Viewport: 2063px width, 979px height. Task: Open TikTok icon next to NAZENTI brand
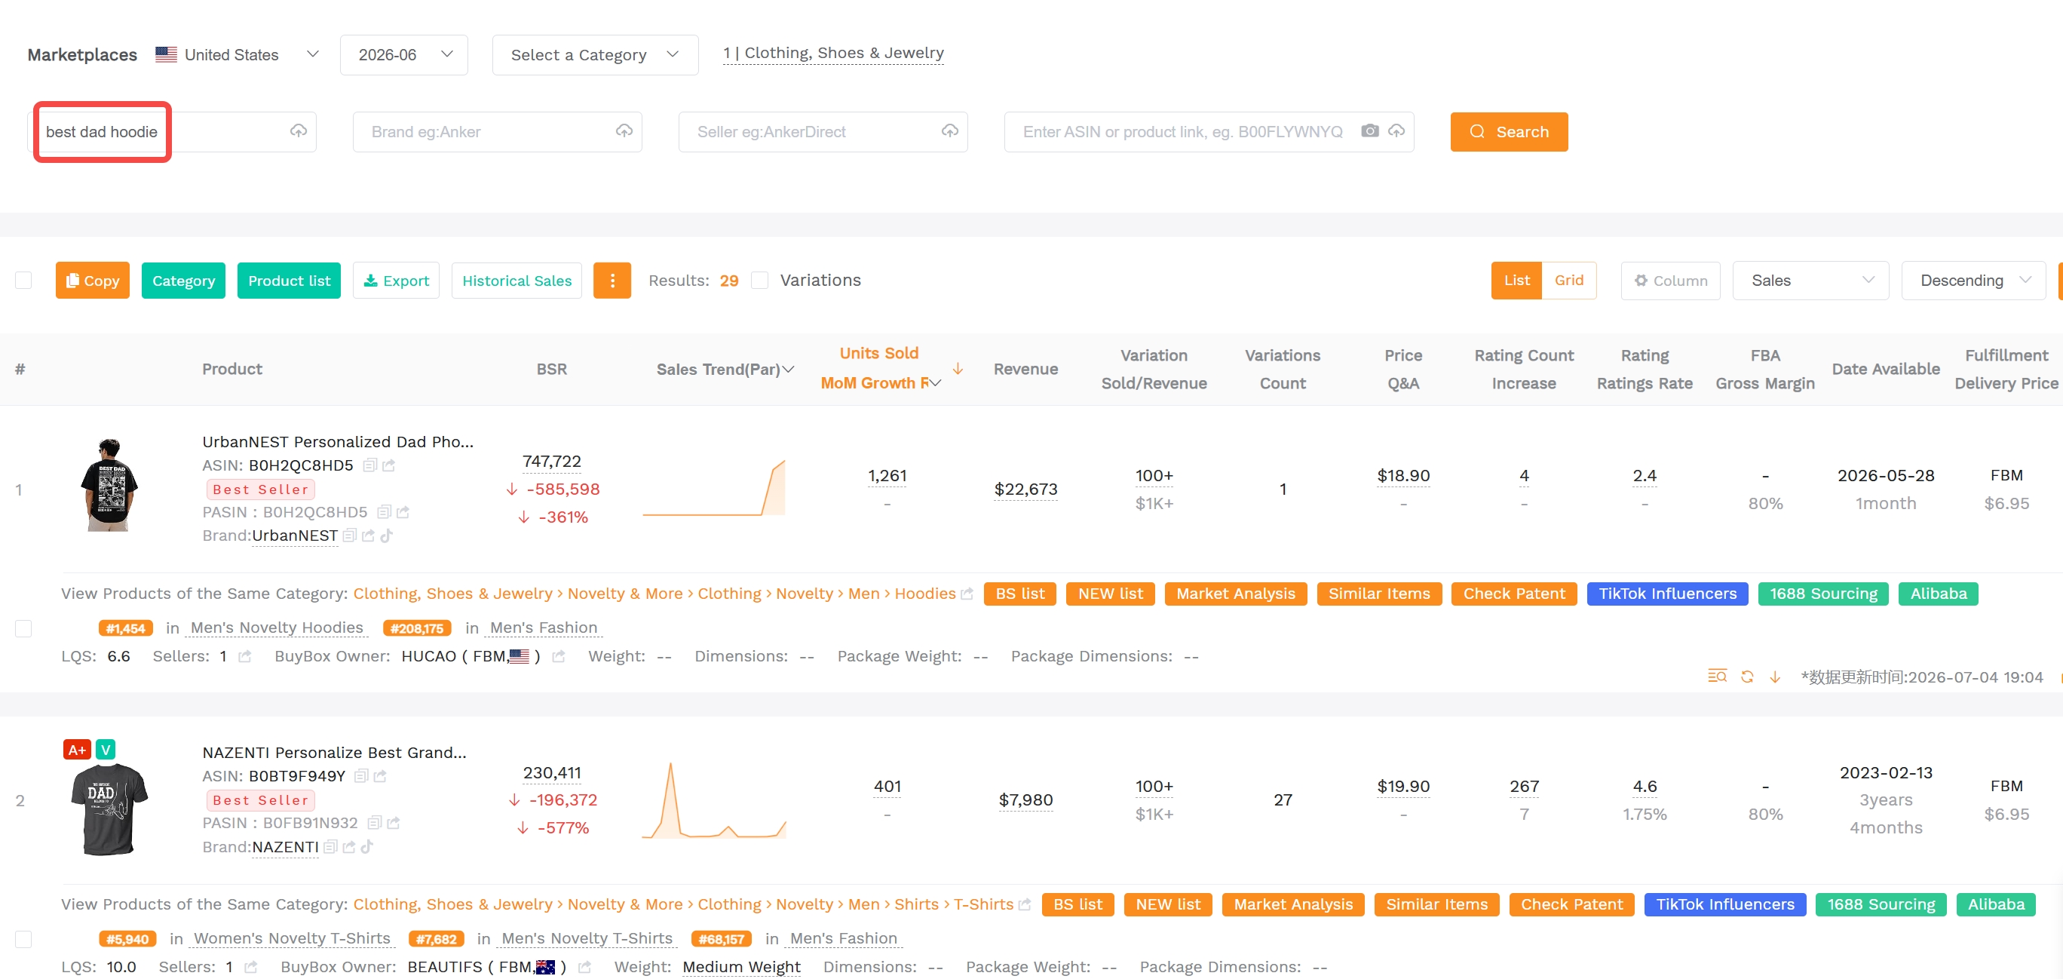coord(366,847)
